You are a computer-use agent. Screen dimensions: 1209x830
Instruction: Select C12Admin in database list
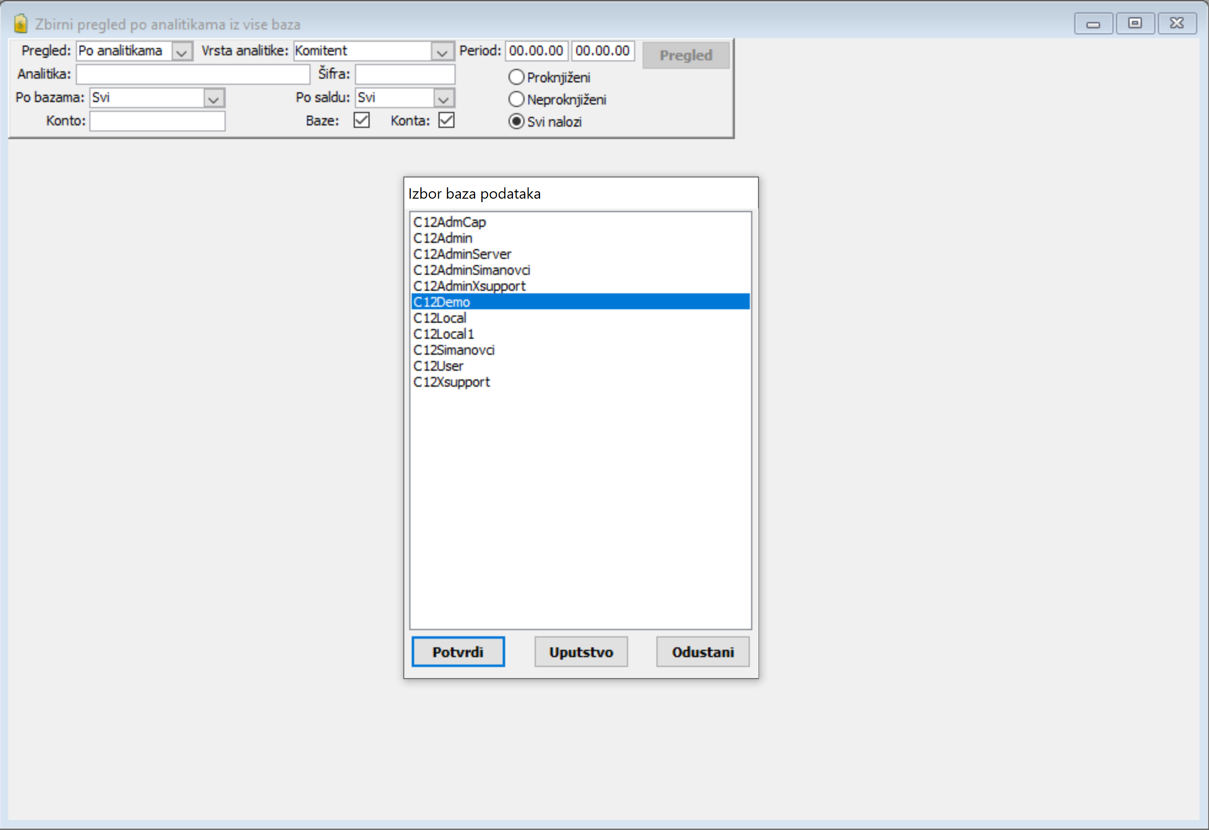[x=580, y=238]
